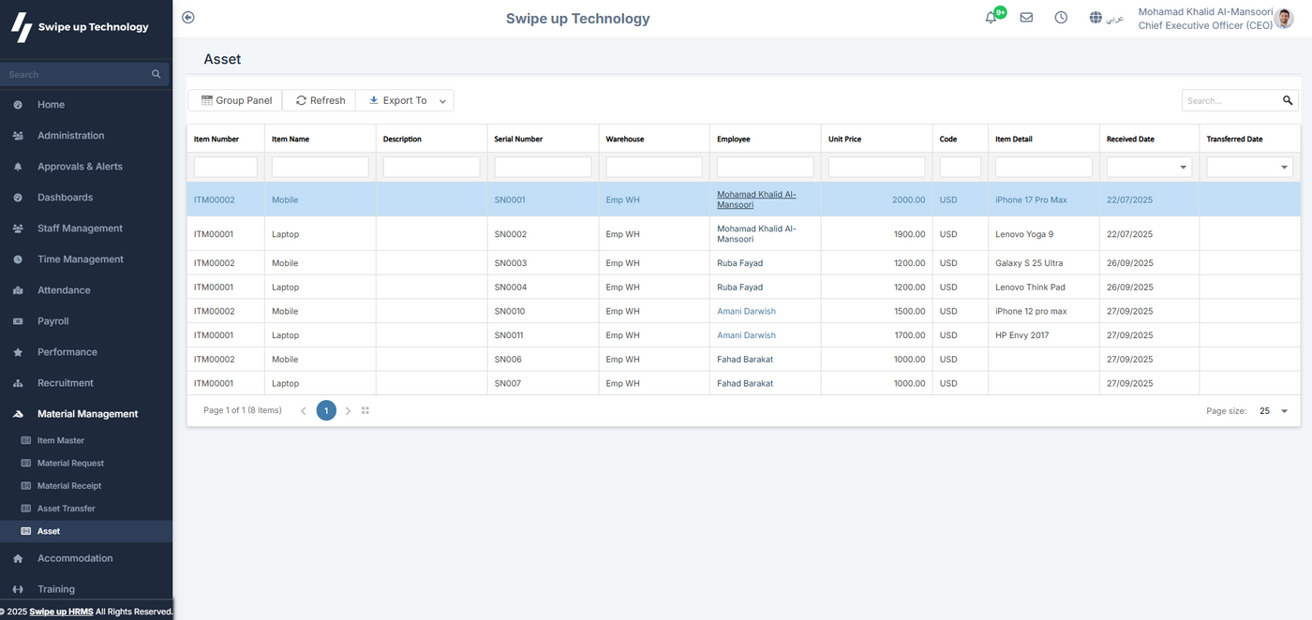Open the Received Date filter dropdown
This screenshot has width=1312, height=620.
(1184, 168)
